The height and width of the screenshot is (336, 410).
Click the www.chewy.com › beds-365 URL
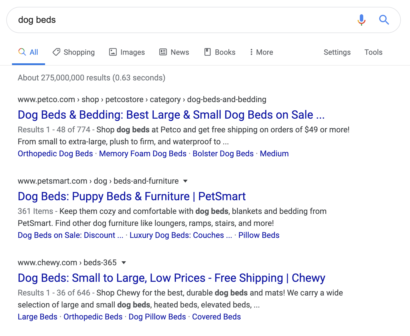67,262
